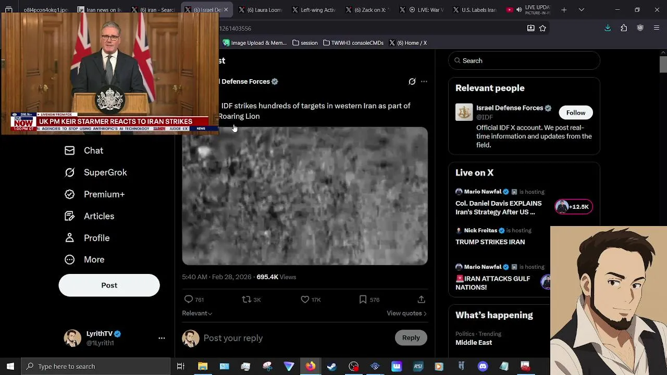Click the X Search box
667x375 pixels.
[x=524, y=60]
